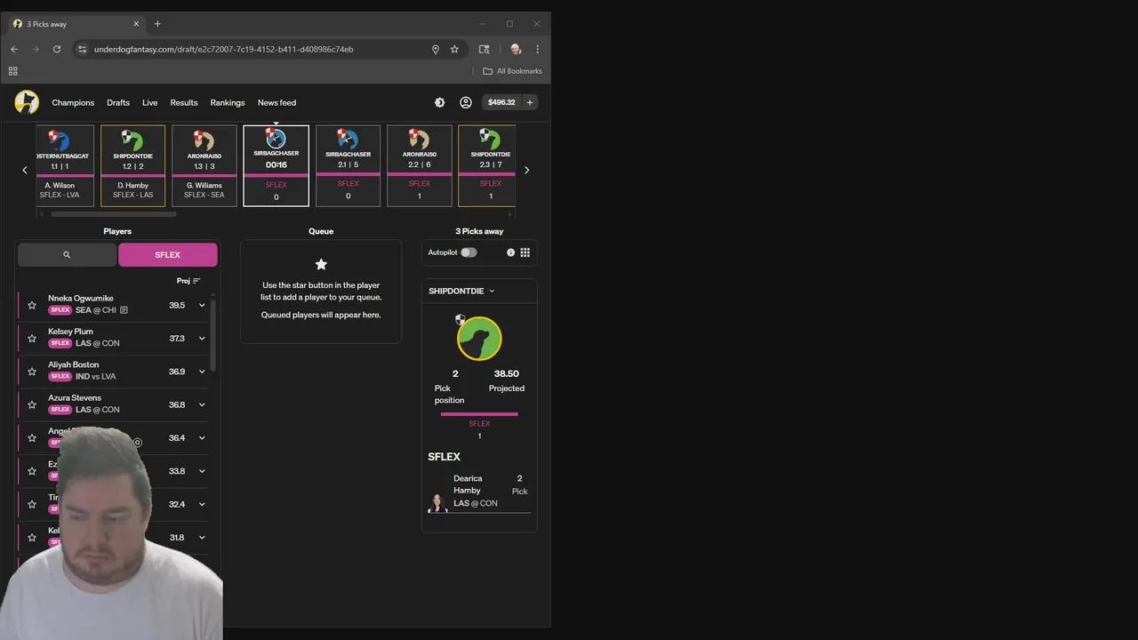This screenshot has width=1138, height=640.
Task: Expand the 31.8 projection player row
Action: pyautogui.click(x=202, y=537)
